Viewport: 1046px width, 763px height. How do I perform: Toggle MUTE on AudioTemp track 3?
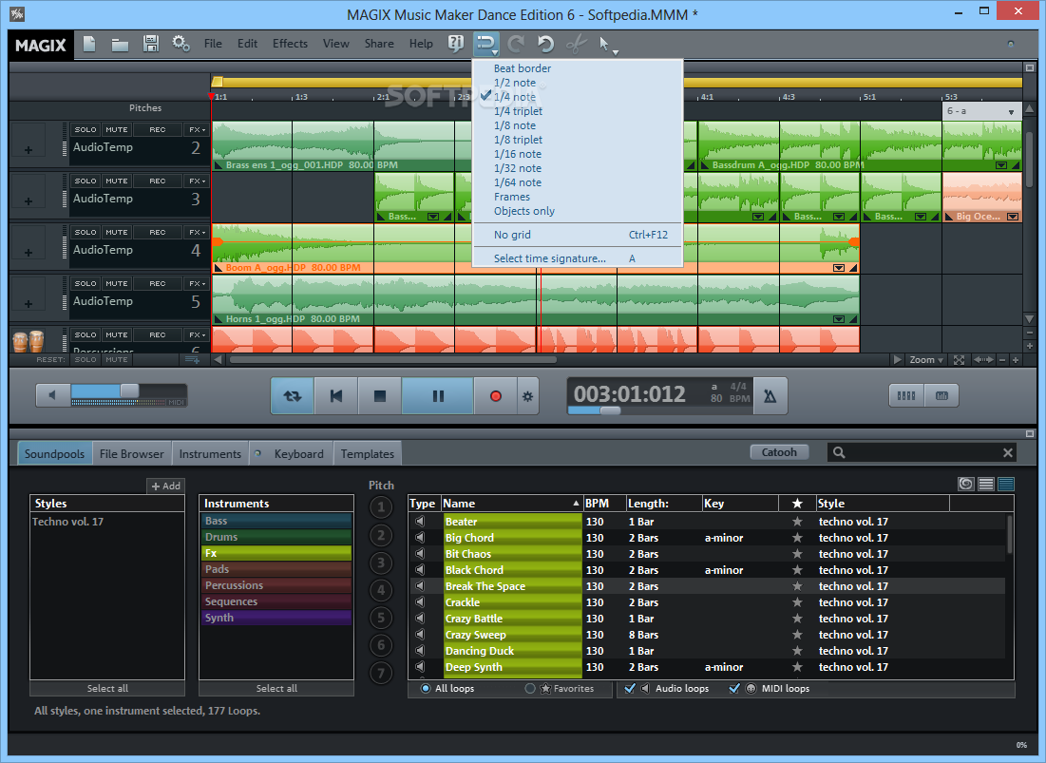117,181
